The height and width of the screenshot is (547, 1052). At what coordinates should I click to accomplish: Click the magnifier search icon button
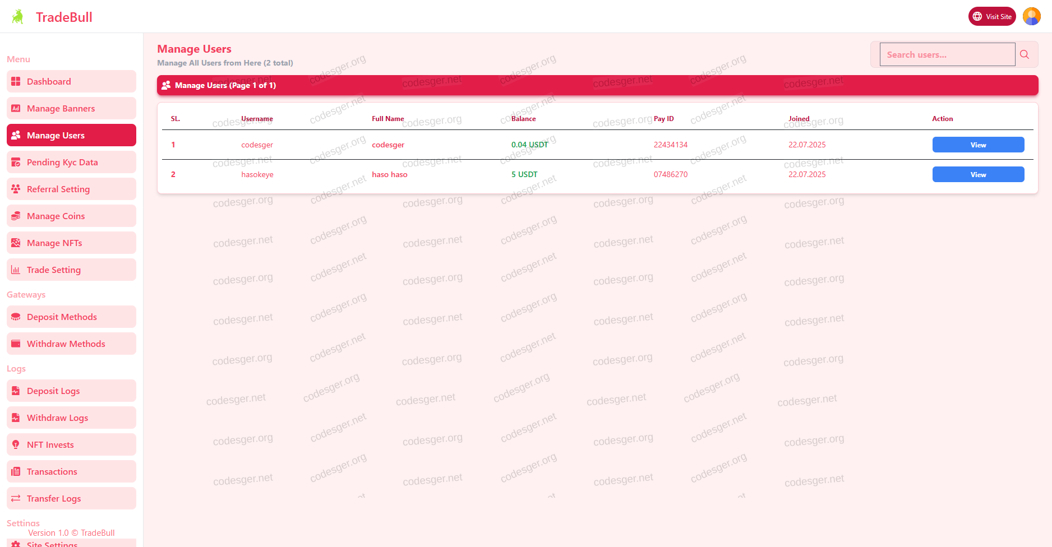(x=1025, y=54)
